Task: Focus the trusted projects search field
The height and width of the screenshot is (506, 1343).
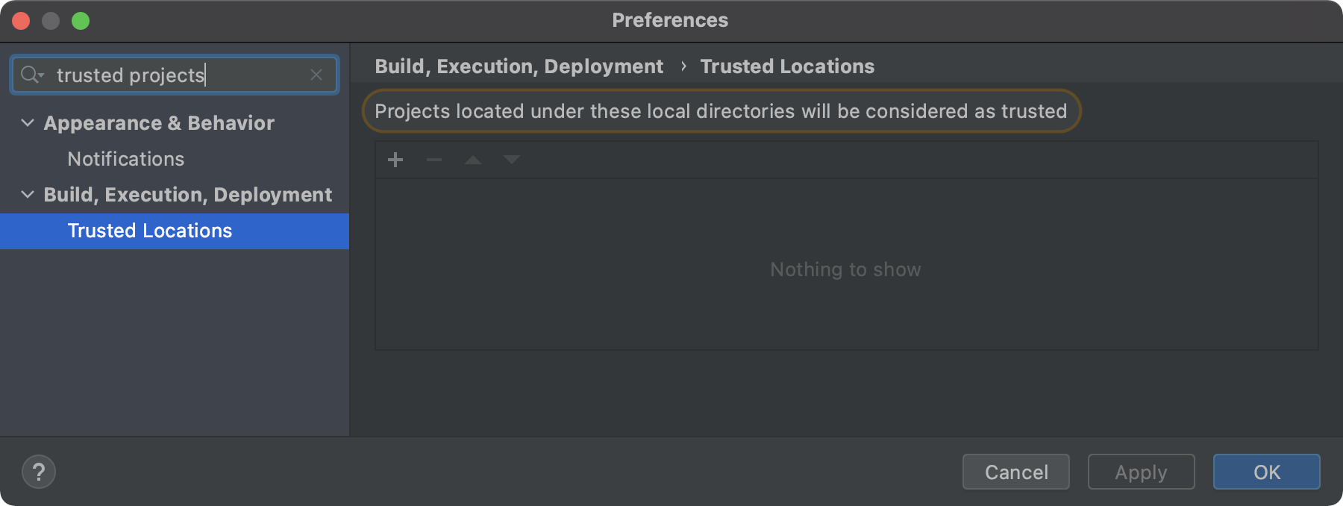Action: tap(172, 75)
